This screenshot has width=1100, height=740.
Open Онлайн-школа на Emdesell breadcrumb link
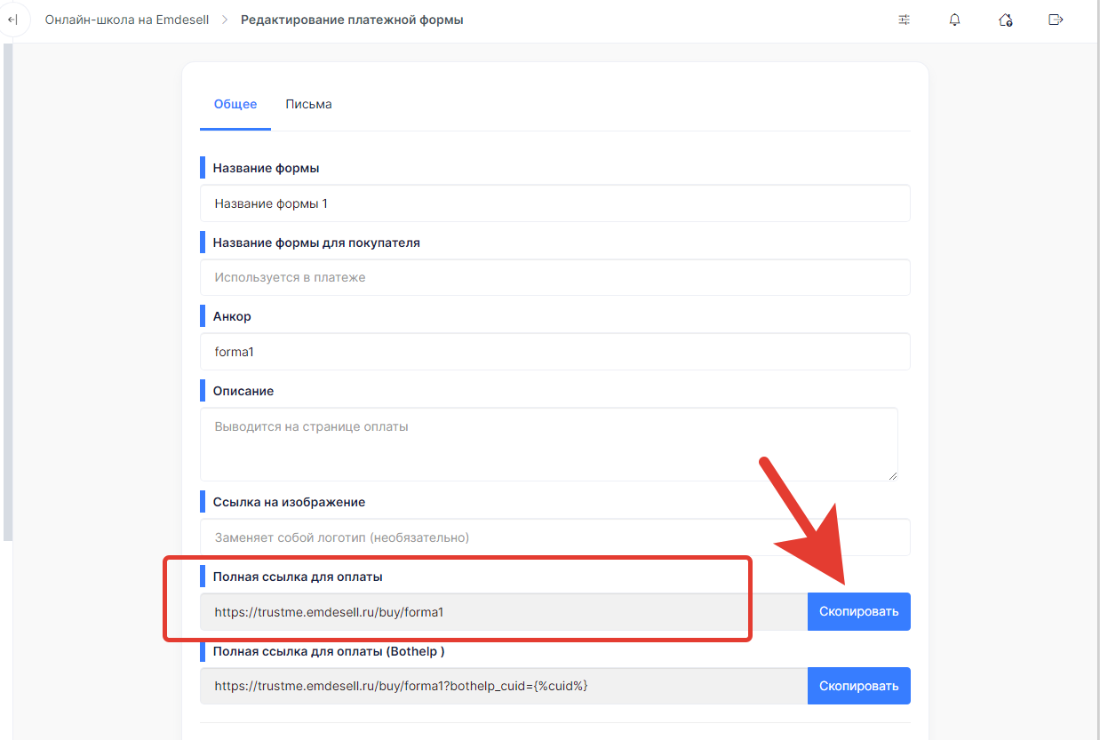127,20
